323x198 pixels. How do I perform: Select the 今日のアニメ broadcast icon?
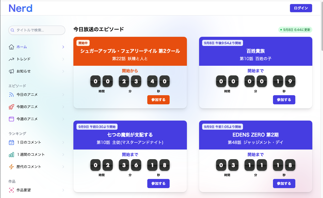11,94
